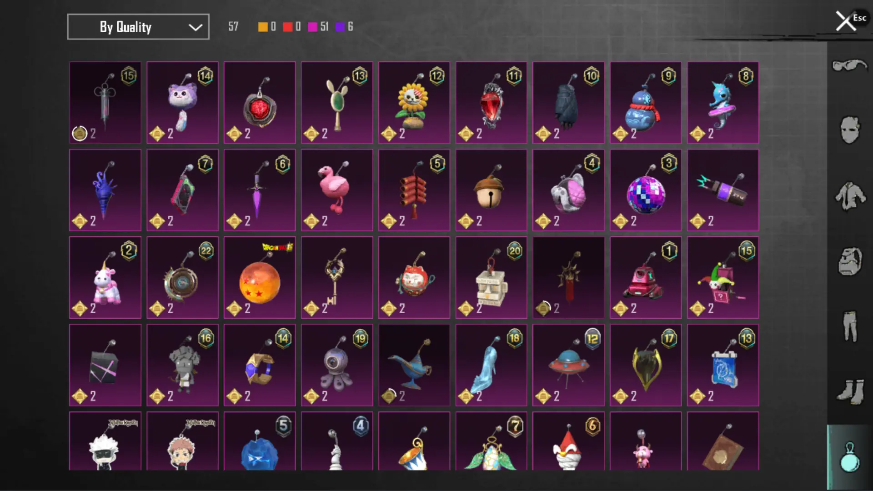Select the pink flamingo ornament
The image size is (873, 491).
337,190
